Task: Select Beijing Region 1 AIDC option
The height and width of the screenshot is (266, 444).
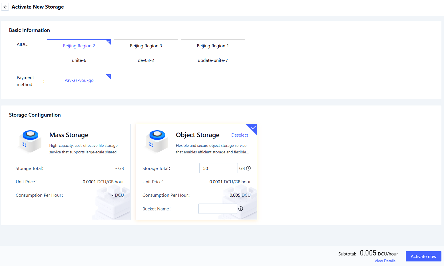Action: tap(213, 46)
